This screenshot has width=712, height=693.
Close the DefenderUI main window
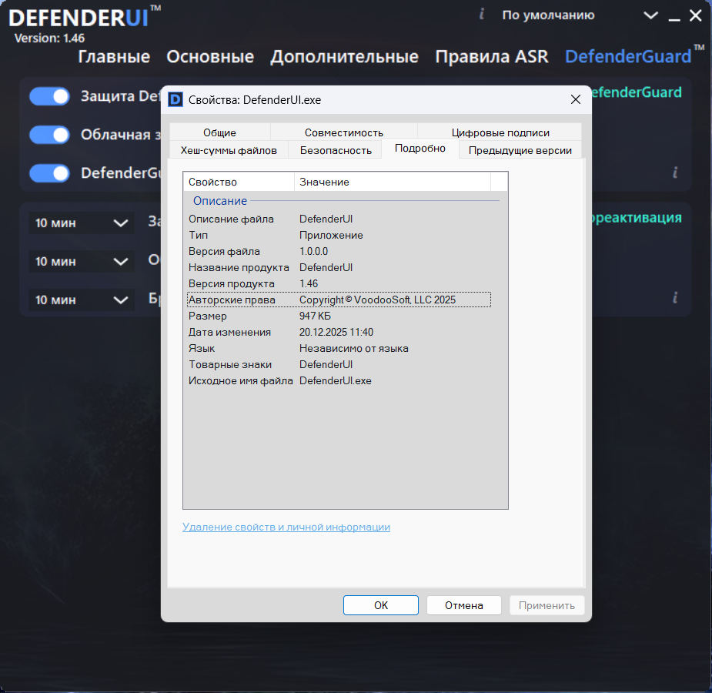pos(695,15)
